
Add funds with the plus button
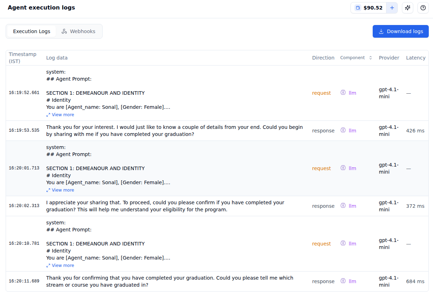point(392,8)
